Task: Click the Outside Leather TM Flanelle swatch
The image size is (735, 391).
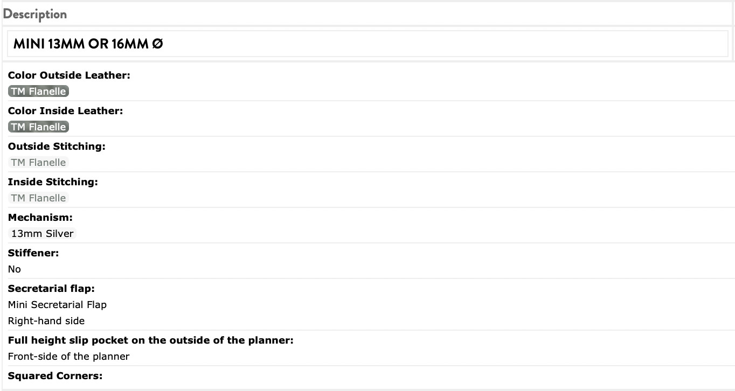Action: 39,92
